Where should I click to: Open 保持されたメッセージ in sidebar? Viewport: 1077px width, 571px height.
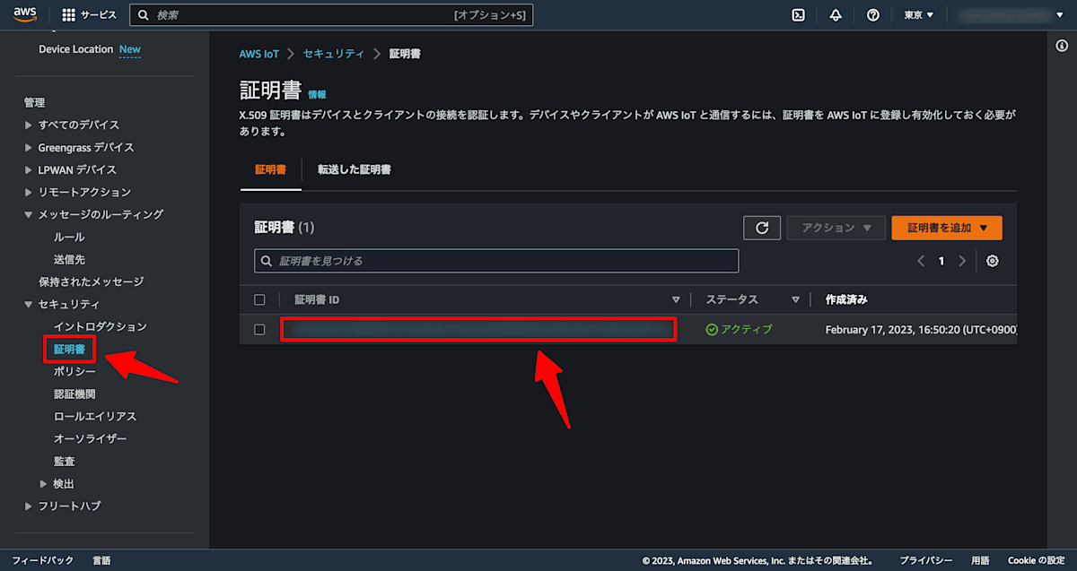pyautogui.click(x=91, y=281)
